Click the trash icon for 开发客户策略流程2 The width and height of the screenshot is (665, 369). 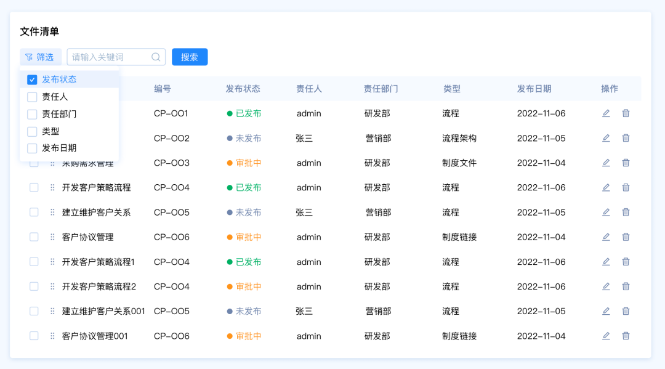[626, 286]
